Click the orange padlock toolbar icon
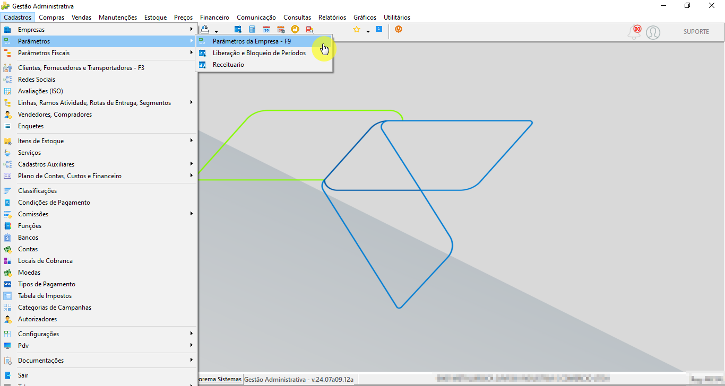 pos(295,30)
